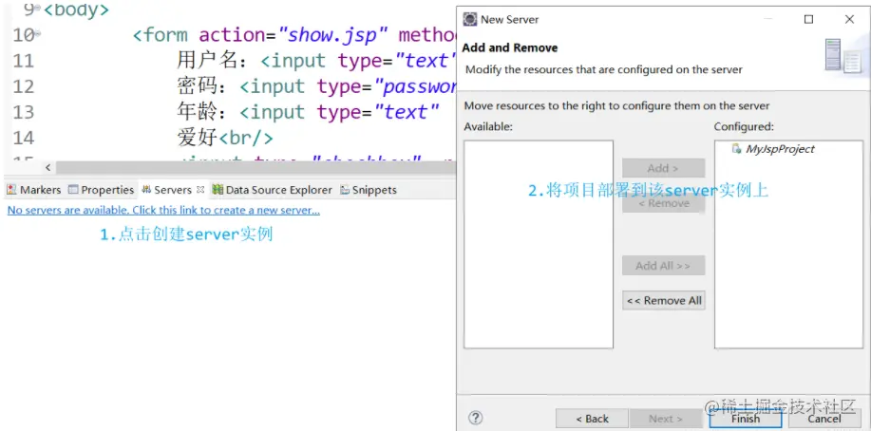Click the "Add and Remove" heading
The height and width of the screenshot is (431, 871).
[x=510, y=47]
